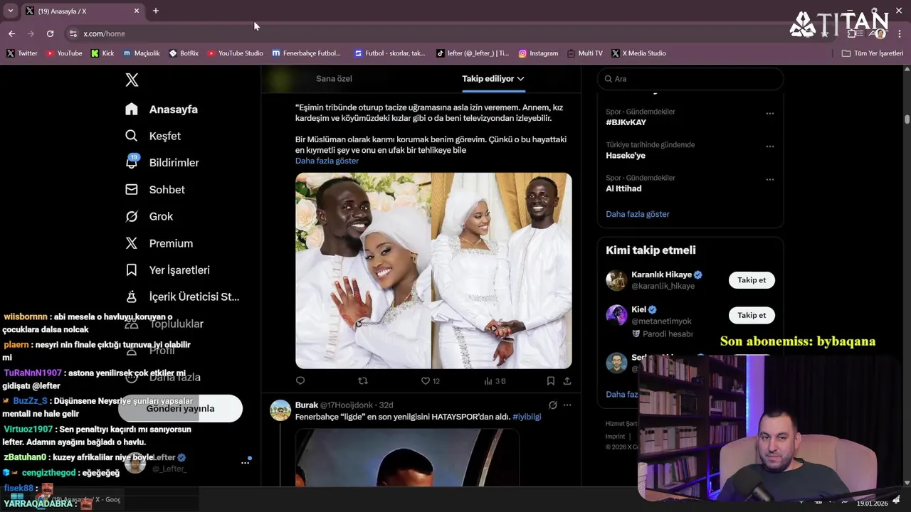View site information icon in address bar
The height and width of the screenshot is (512, 911).
[x=73, y=33]
